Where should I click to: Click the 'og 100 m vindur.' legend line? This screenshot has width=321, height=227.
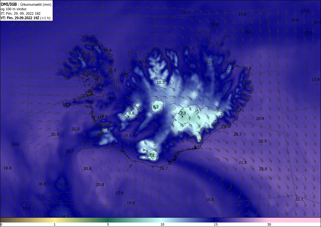click(x=14, y=9)
